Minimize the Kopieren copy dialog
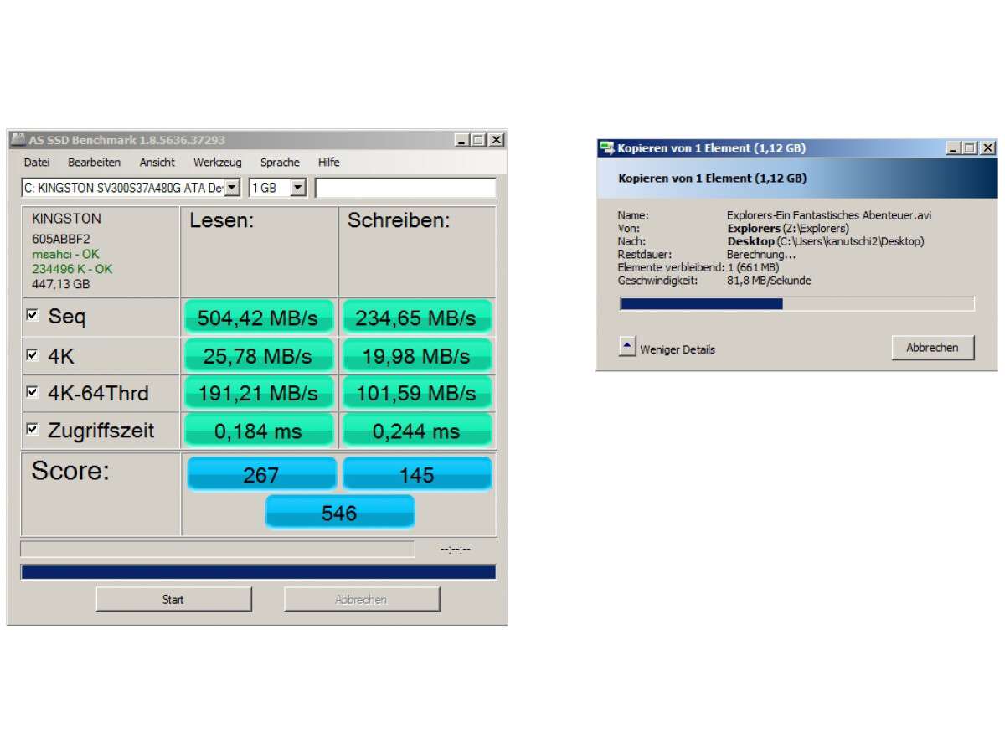This screenshot has width=1005, height=754. pos(954,148)
